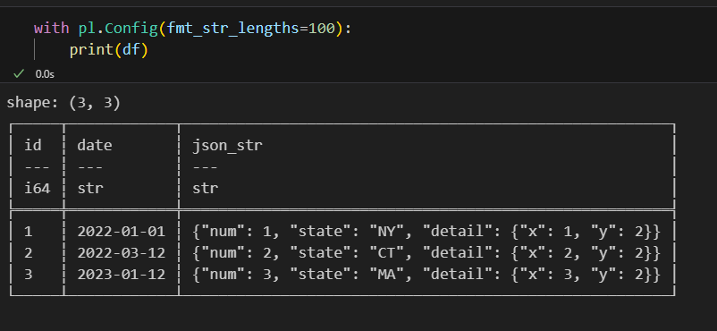Viewport: 717px width, 331px height.
Task: Click on pl.Config in the code
Action: click(118, 29)
